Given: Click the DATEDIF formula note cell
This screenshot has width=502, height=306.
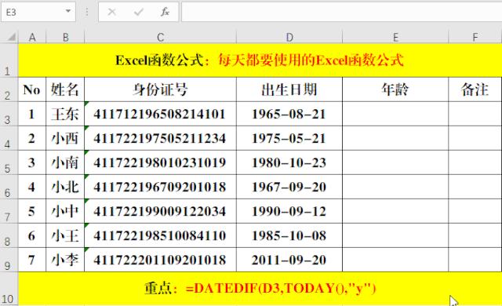Looking at the screenshot, I should click(x=260, y=289).
